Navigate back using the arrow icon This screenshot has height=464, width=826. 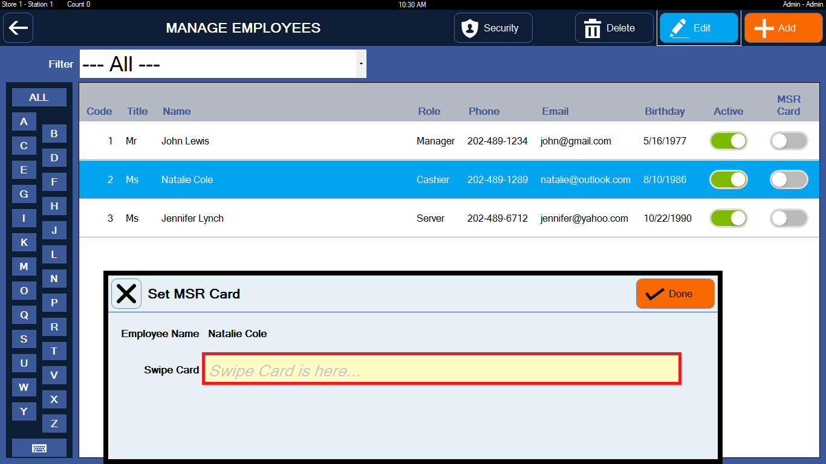coord(18,28)
